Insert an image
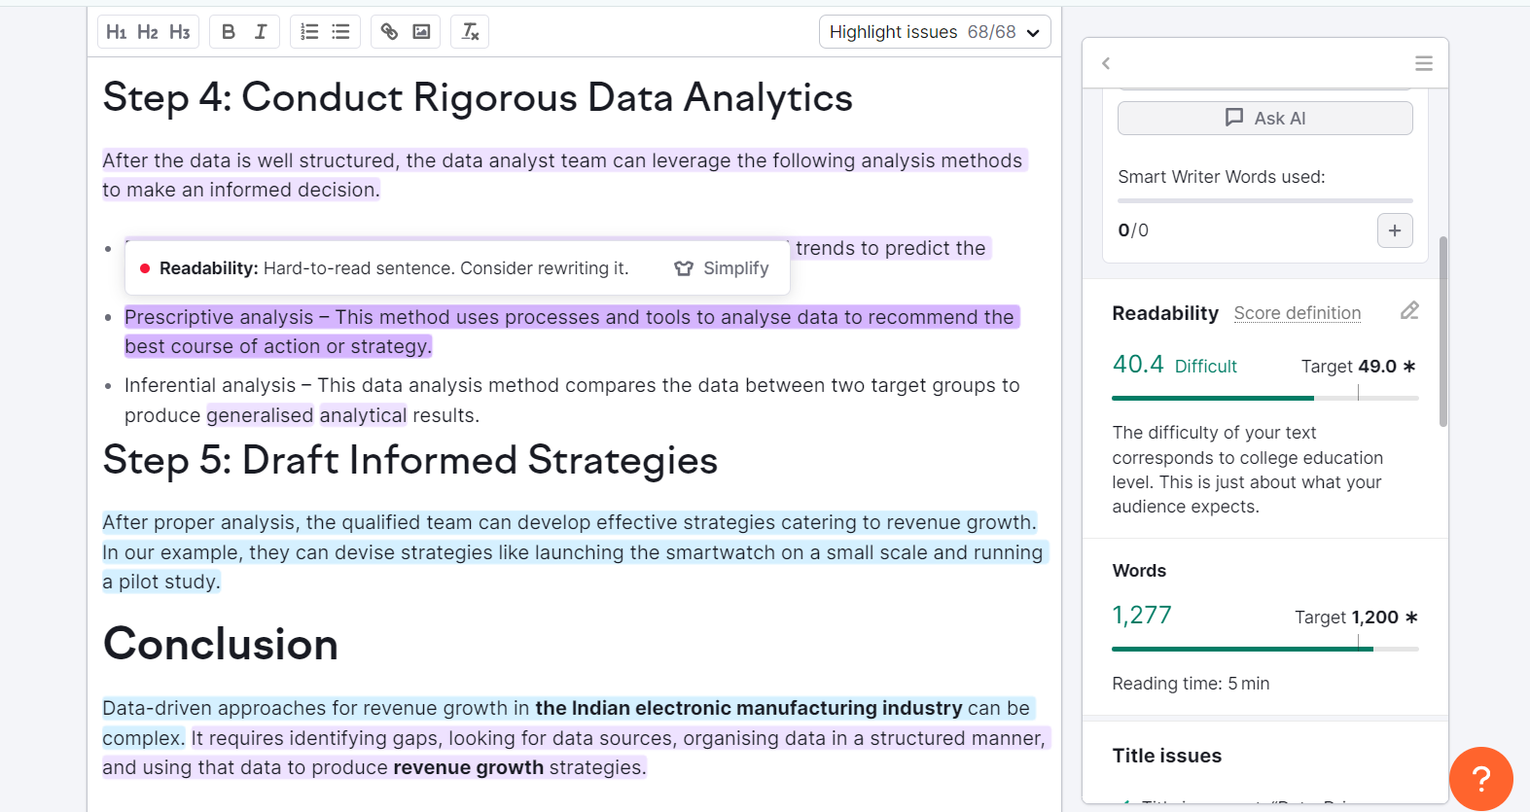1530x812 pixels. pyautogui.click(x=421, y=32)
